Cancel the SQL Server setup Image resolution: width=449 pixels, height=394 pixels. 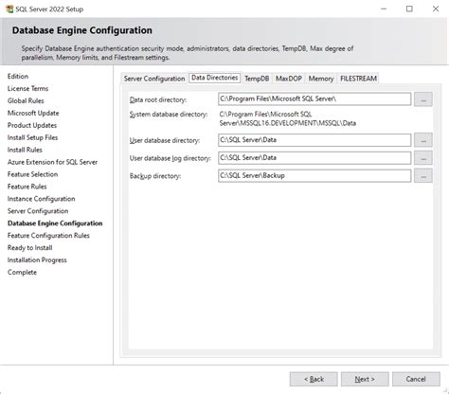pyautogui.click(x=416, y=379)
